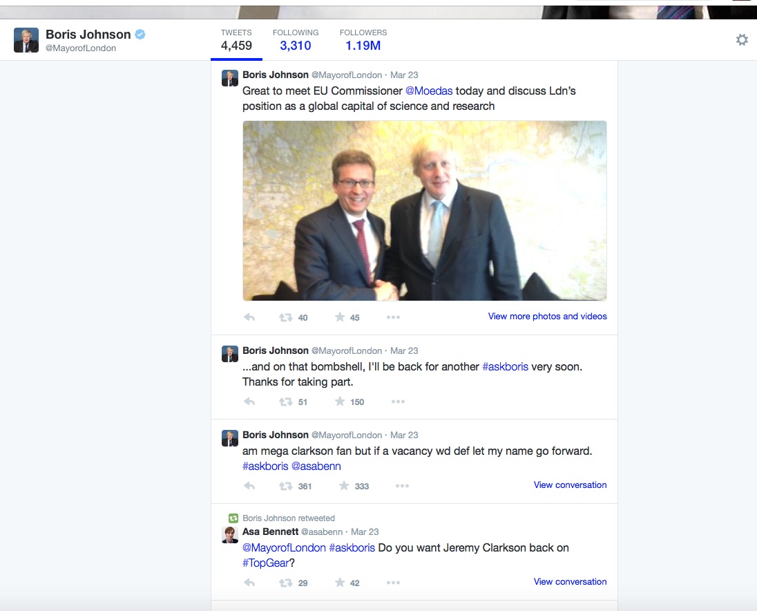This screenshot has width=757, height=611.
Task: Favorite the clarkson fan tweet with 333 stars
Action: click(x=344, y=485)
